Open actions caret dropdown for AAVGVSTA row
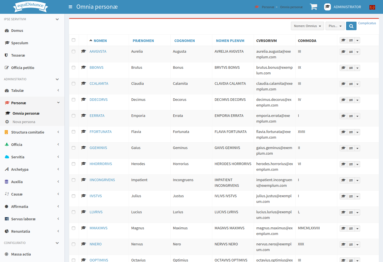 pos(357,52)
